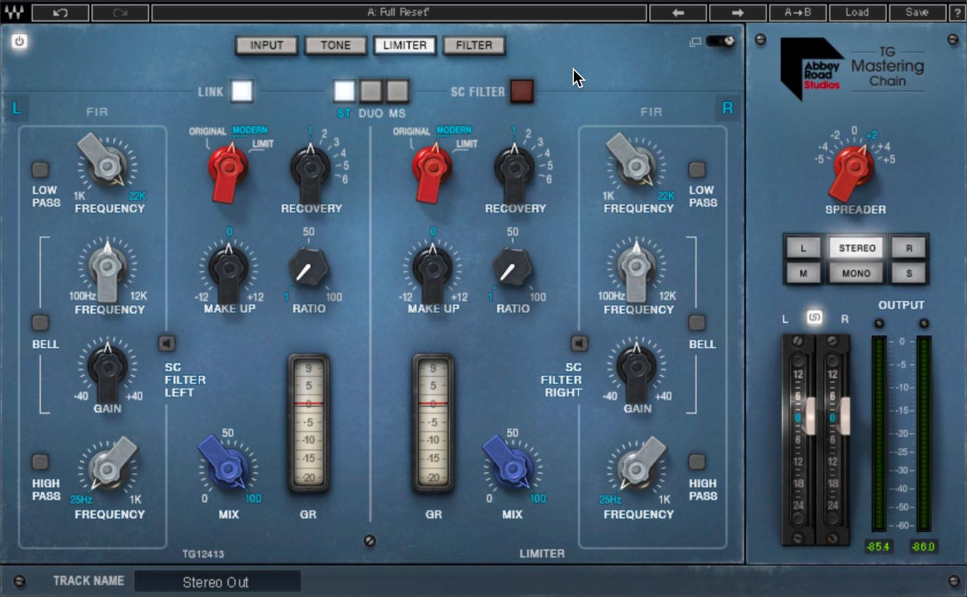
Task: Undo the last change
Action: tap(60, 12)
